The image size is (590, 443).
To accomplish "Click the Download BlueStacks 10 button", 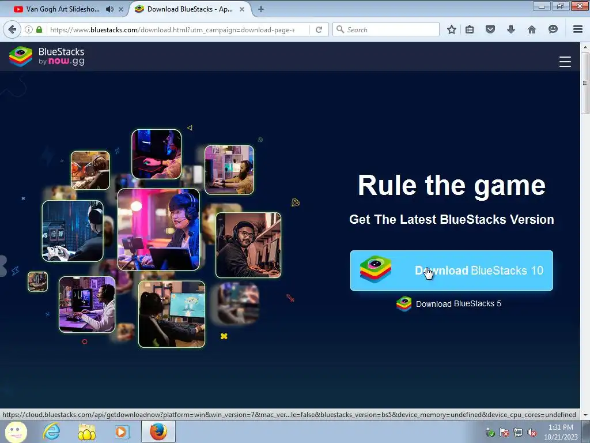I will pyautogui.click(x=452, y=271).
